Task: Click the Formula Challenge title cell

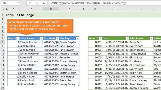Action: (x=20, y=15)
